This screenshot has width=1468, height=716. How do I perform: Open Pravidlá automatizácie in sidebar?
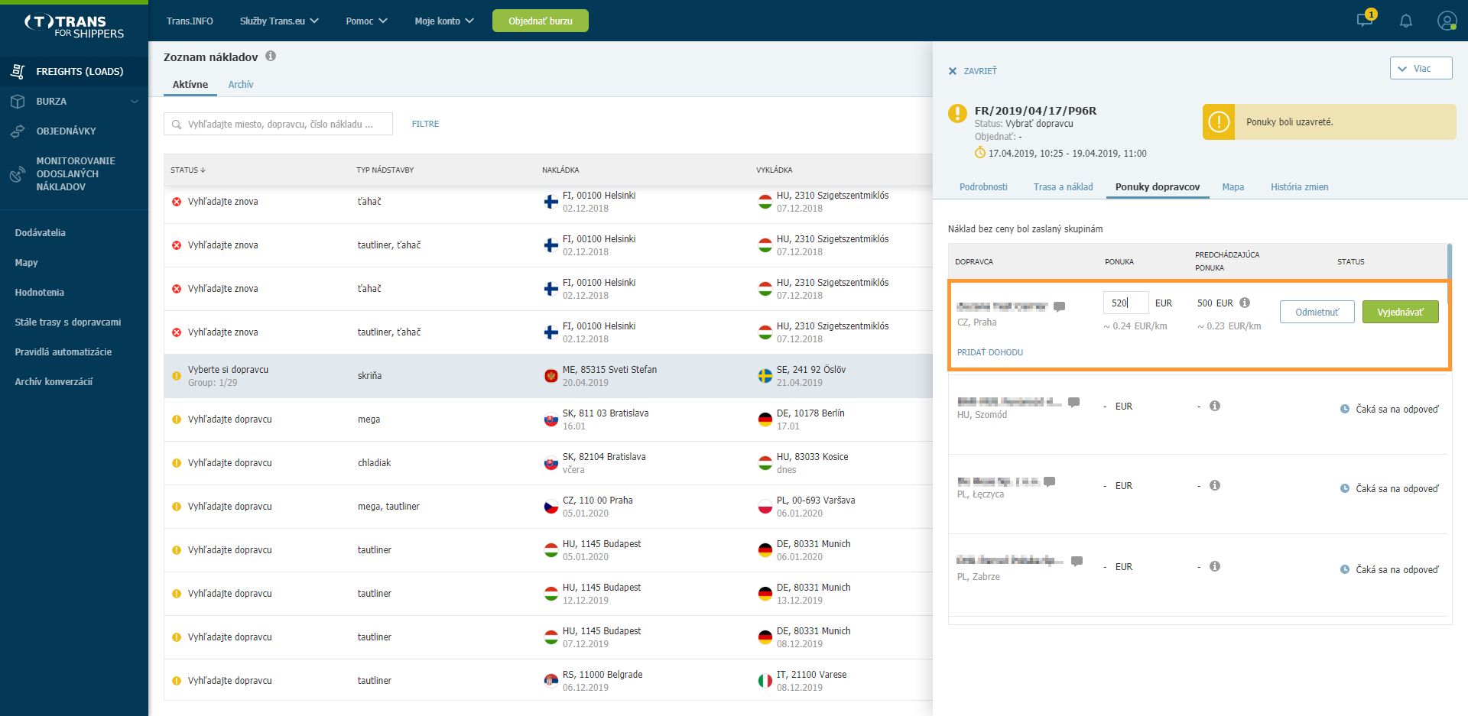[x=63, y=352]
